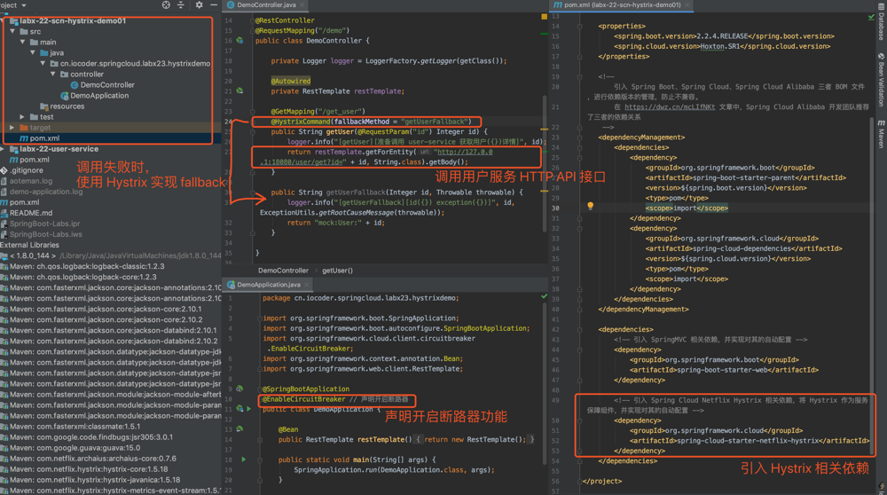This screenshot has height=495, width=887.
Task: Click DemoController breadcrumb
Action: click(x=283, y=271)
